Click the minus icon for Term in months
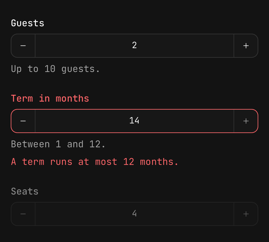 coord(23,121)
